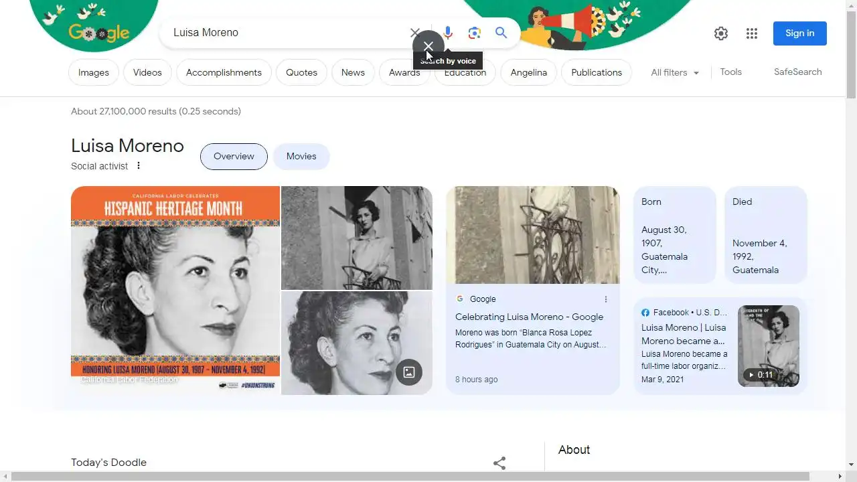
Task: Click the Google source icon on article card
Action: [x=460, y=299]
